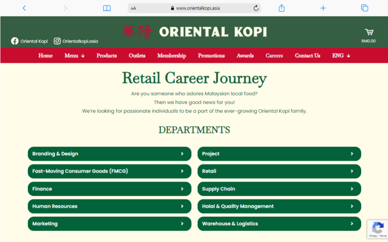This screenshot has height=242, width=388.
Task: Click the Oriental Kopi logo banner
Action: (x=195, y=32)
